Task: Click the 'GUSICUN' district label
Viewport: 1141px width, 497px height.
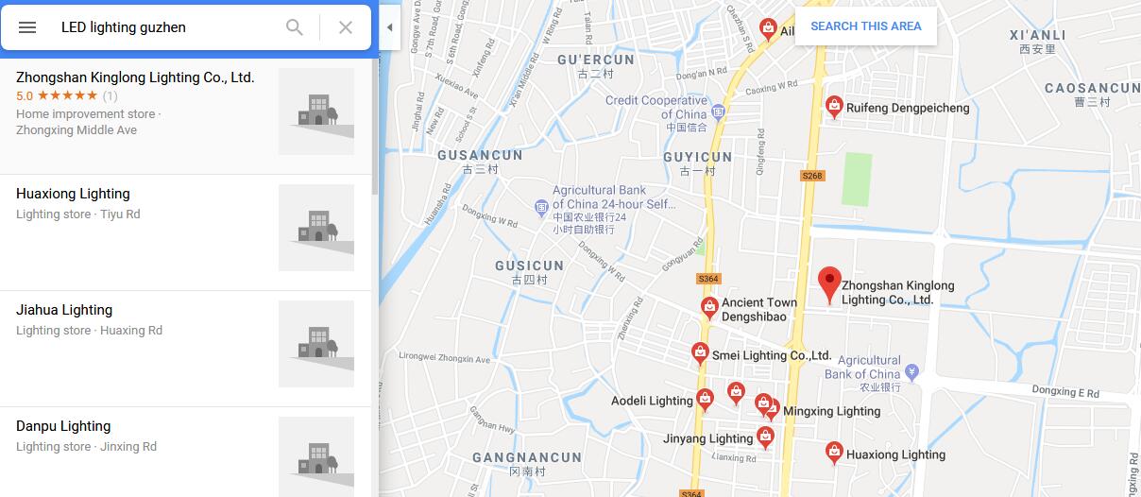Action: coord(529,266)
